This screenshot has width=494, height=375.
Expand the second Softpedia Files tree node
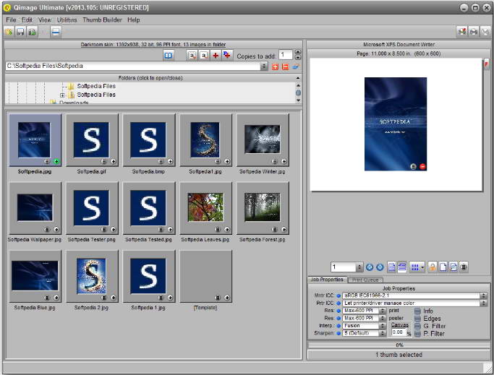click(x=62, y=95)
